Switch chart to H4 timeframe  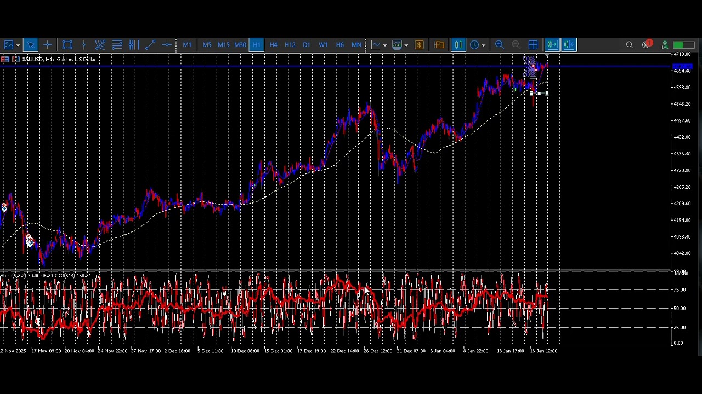[x=273, y=45]
